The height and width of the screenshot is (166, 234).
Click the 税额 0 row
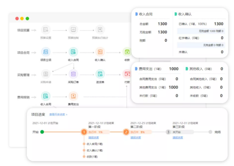(153, 40)
